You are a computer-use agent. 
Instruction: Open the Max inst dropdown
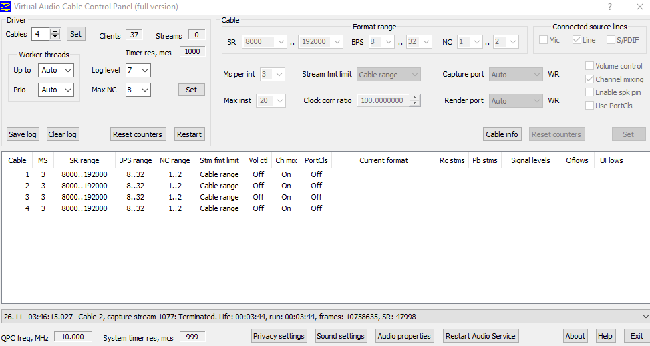tap(271, 101)
